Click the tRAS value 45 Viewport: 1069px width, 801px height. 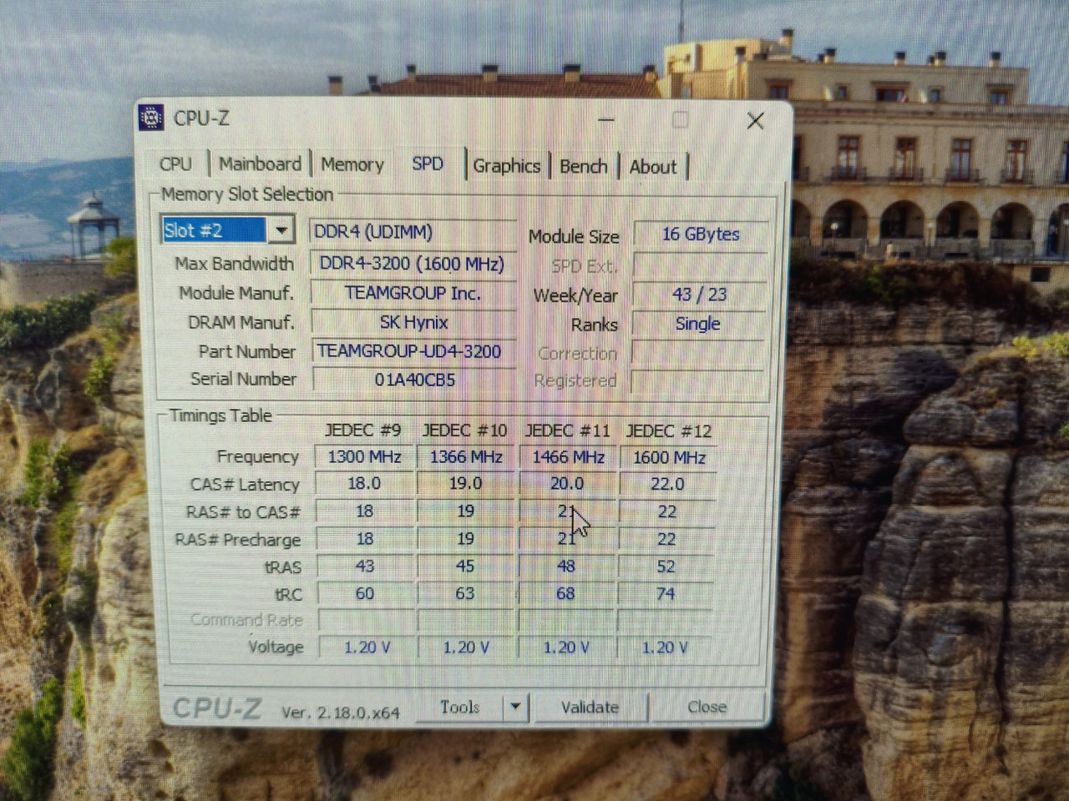click(x=465, y=566)
